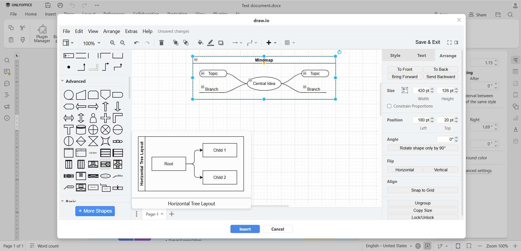This screenshot has height=251, width=521.
Task: Enable Constrain Proportions checkbox
Action: pos(389,106)
